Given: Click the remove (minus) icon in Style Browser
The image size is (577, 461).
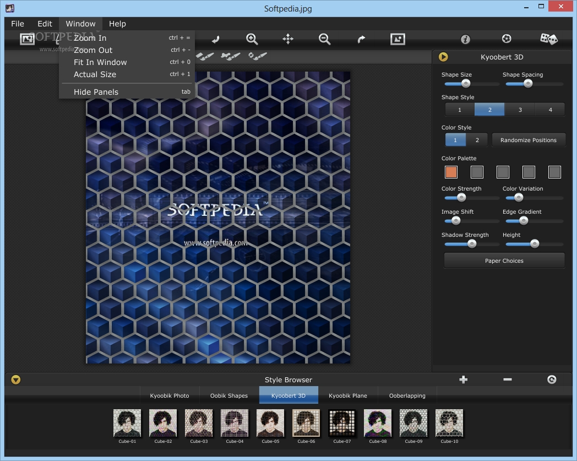Looking at the screenshot, I should (508, 379).
